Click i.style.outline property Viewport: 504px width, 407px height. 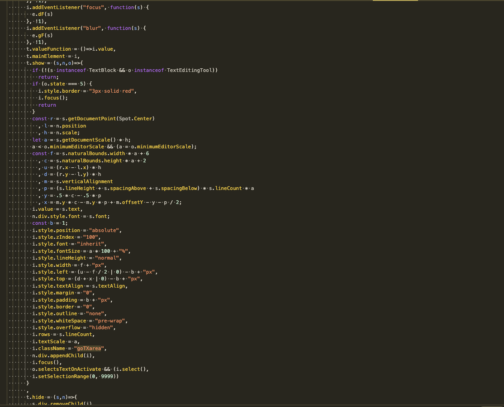(x=55, y=314)
